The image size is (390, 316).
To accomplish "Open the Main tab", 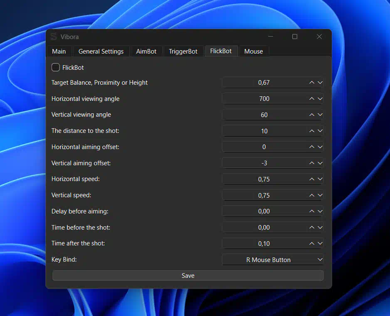I will 59,51.
